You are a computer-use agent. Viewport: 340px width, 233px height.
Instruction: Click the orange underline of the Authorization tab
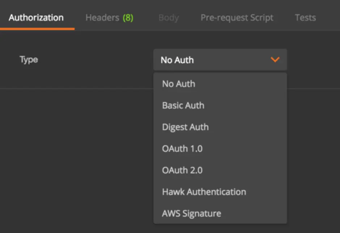pyautogui.click(x=38, y=30)
